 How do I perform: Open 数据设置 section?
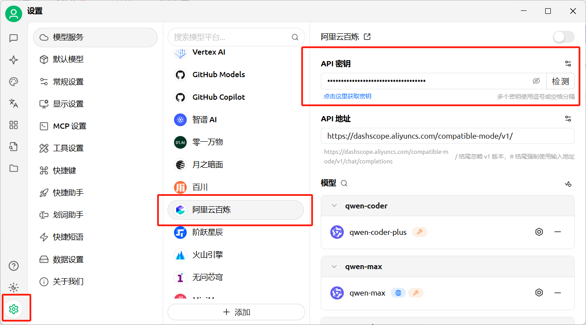click(x=95, y=260)
